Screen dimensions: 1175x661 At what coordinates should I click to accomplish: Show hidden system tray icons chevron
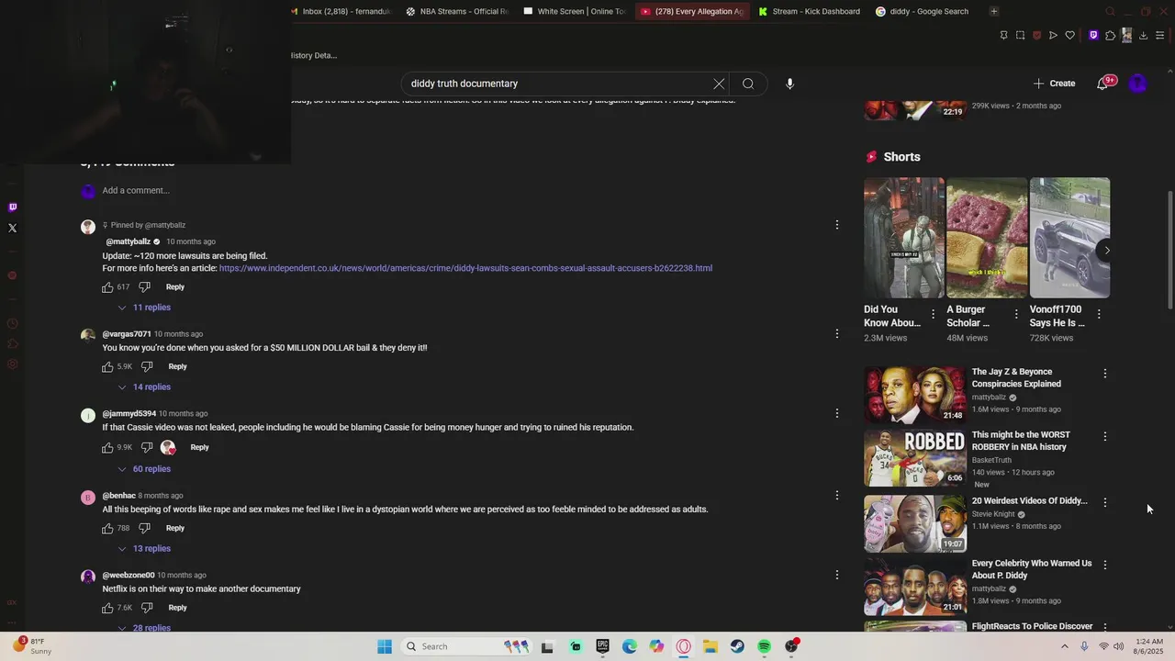tap(1065, 646)
